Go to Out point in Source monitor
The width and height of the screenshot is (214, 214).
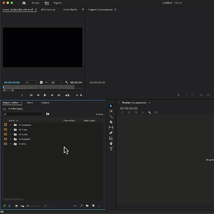pyautogui.click(x=59, y=95)
